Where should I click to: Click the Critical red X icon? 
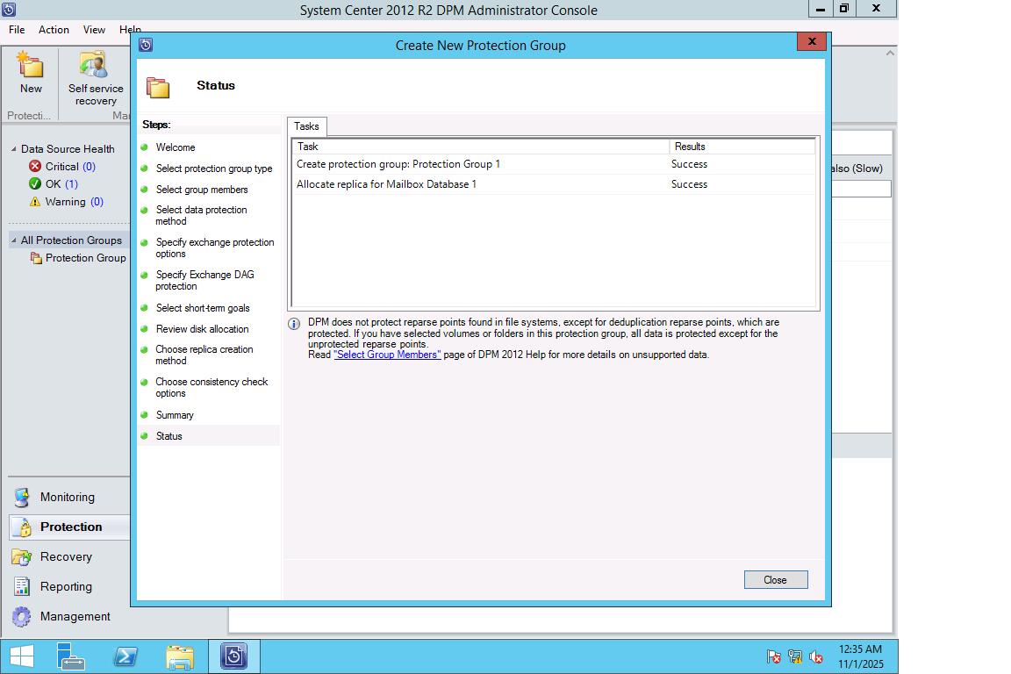(x=35, y=167)
